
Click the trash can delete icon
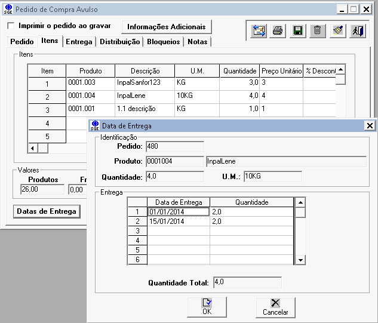[x=317, y=30]
